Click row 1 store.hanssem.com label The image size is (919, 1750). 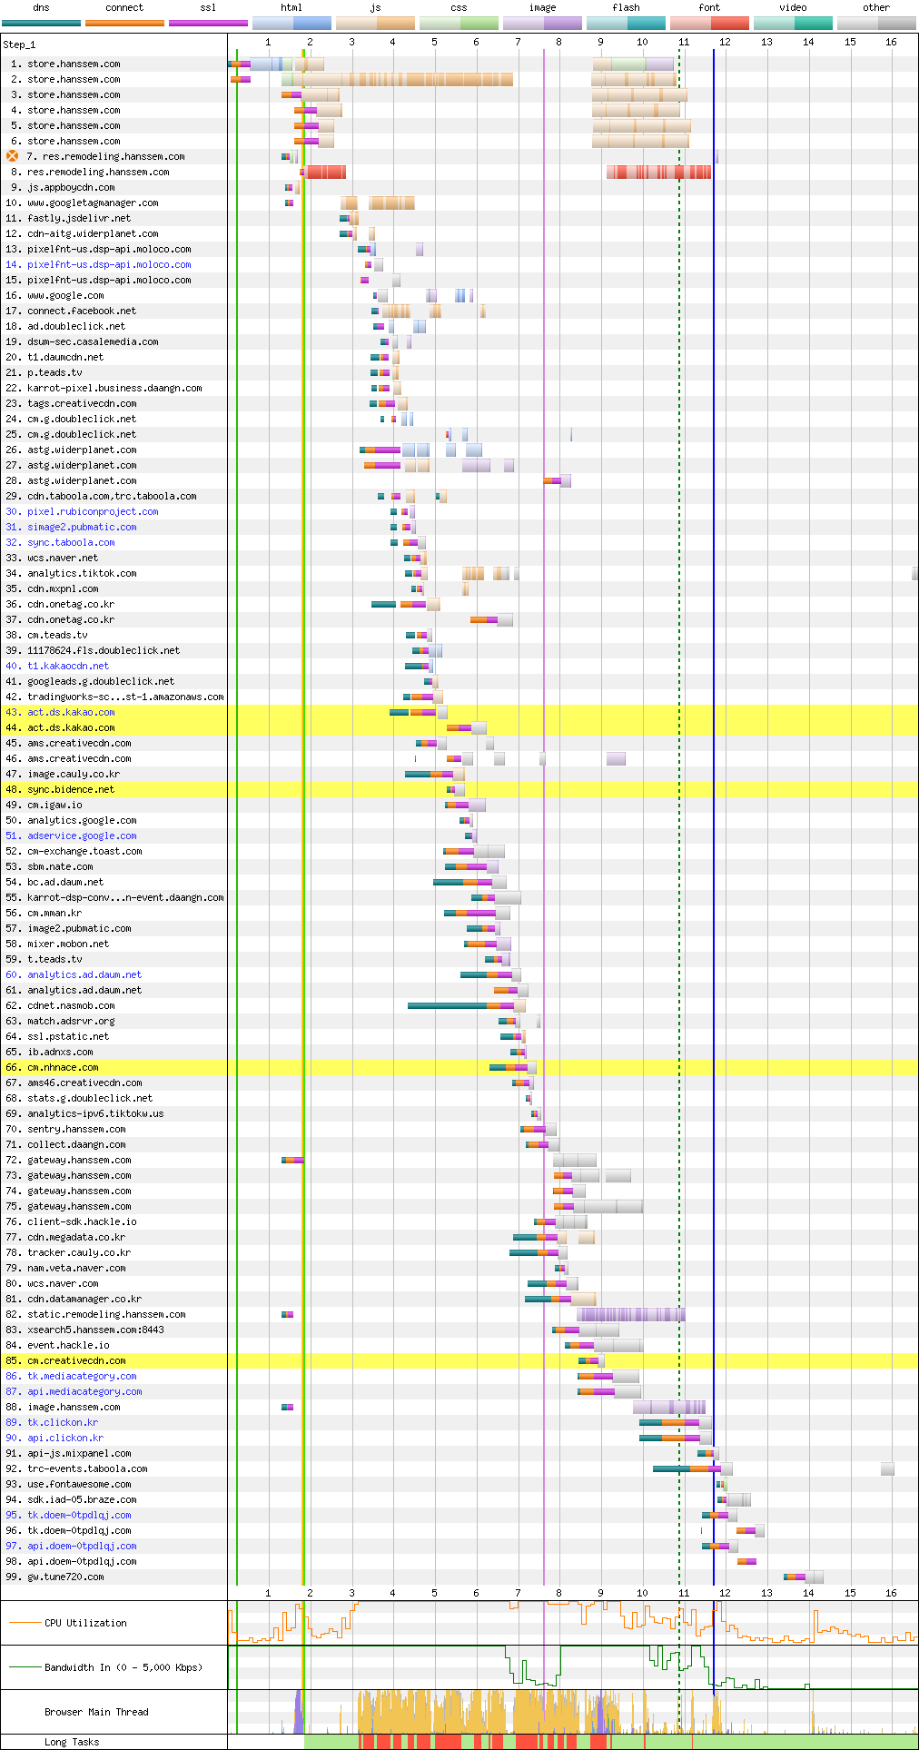click(74, 64)
